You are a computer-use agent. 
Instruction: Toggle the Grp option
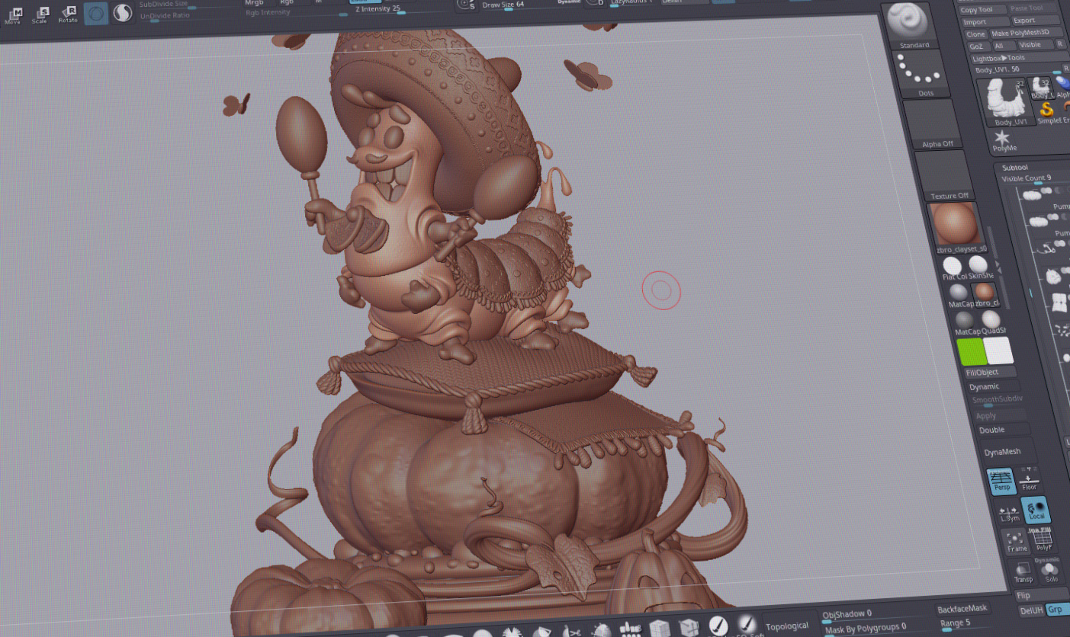(1056, 610)
